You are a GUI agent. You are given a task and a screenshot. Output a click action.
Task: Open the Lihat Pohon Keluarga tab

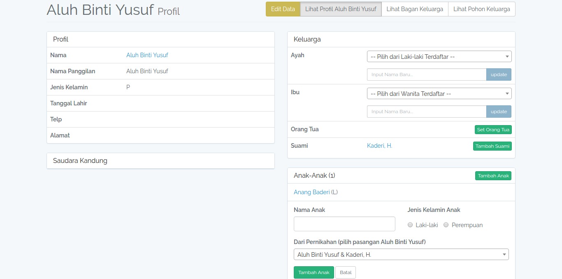(x=481, y=9)
